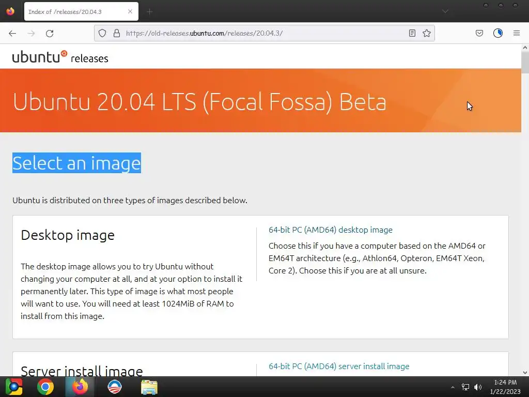Open the Firefox account profile icon
Screen dimensions: 529x397
[x=498, y=33]
